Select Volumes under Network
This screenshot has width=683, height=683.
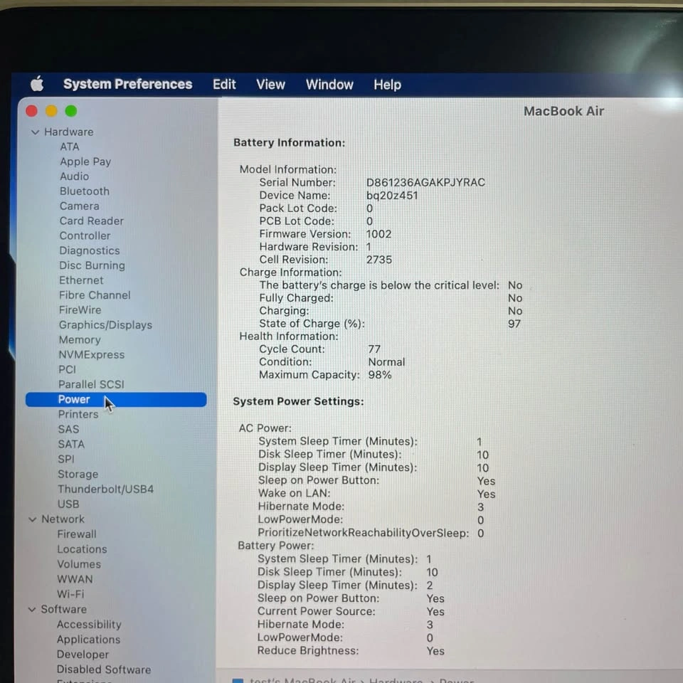[x=79, y=564]
